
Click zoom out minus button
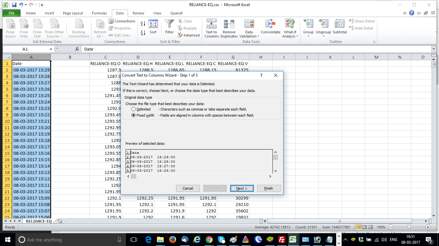coord(390,227)
